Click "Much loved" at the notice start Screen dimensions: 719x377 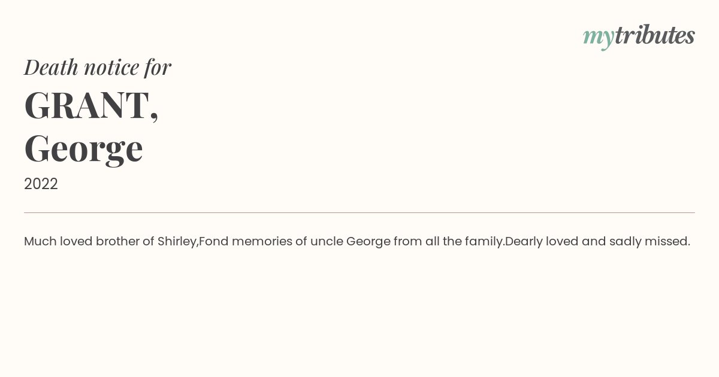tap(56, 241)
